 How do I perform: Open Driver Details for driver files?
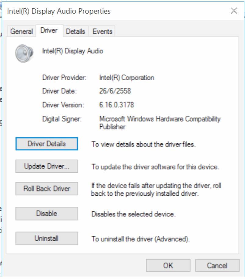tap(47, 144)
